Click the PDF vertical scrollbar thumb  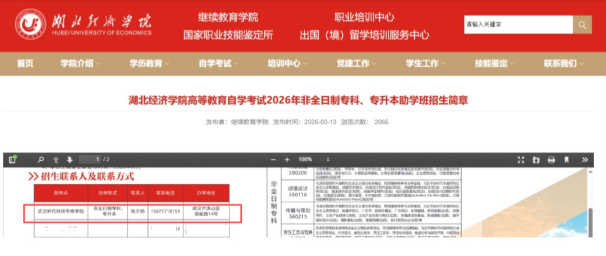(x=590, y=222)
